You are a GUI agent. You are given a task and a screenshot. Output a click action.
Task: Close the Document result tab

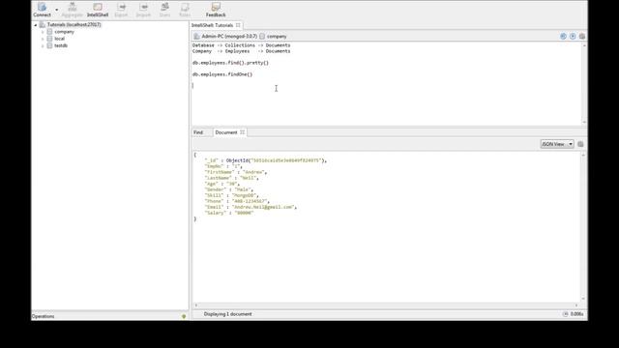tap(243, 132)
